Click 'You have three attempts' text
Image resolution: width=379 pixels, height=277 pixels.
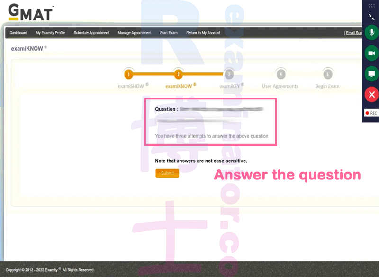click(x=212, y=136)
